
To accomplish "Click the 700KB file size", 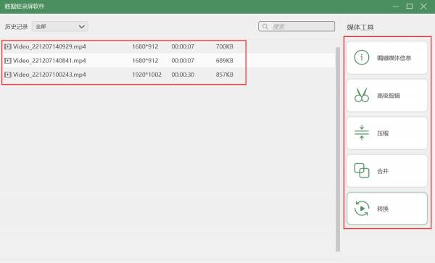I will click(225, 46).
